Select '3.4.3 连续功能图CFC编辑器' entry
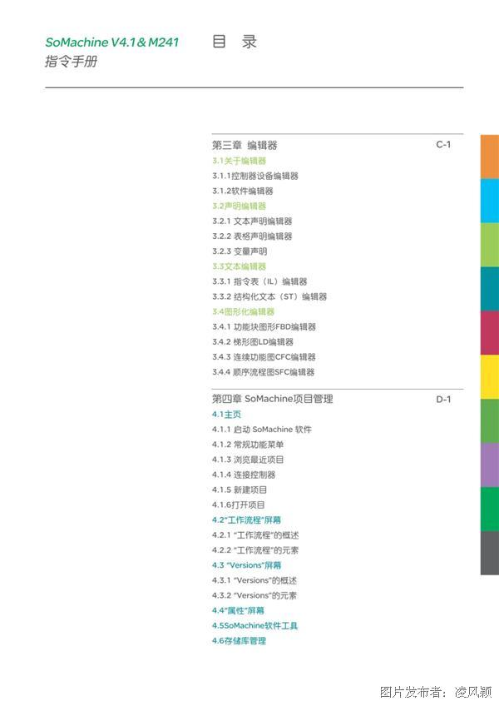499x706 pixels. coord(264,357)
